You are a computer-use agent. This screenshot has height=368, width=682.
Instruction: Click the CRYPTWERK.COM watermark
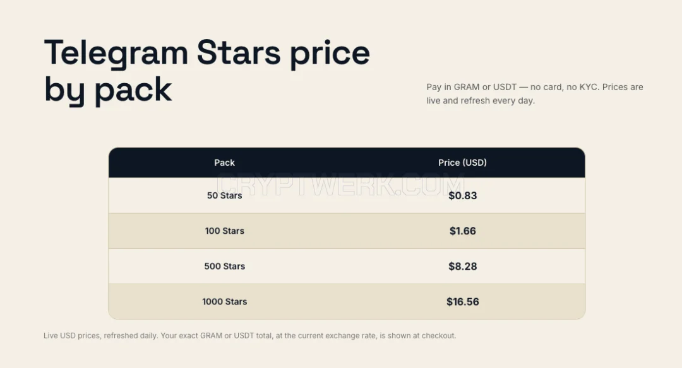[340, 185]
